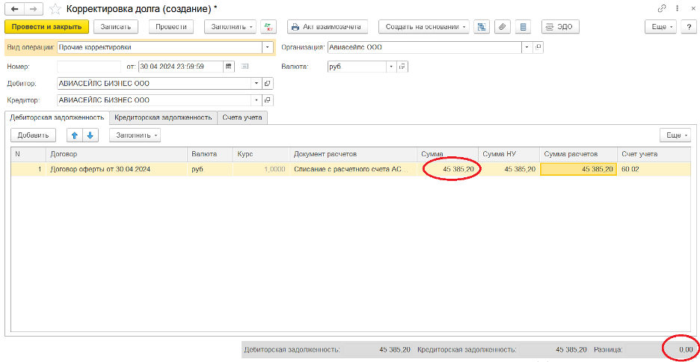Open the Кредитор counterparty card
Screen dimensions: 700x362
[x=267, y=100]
